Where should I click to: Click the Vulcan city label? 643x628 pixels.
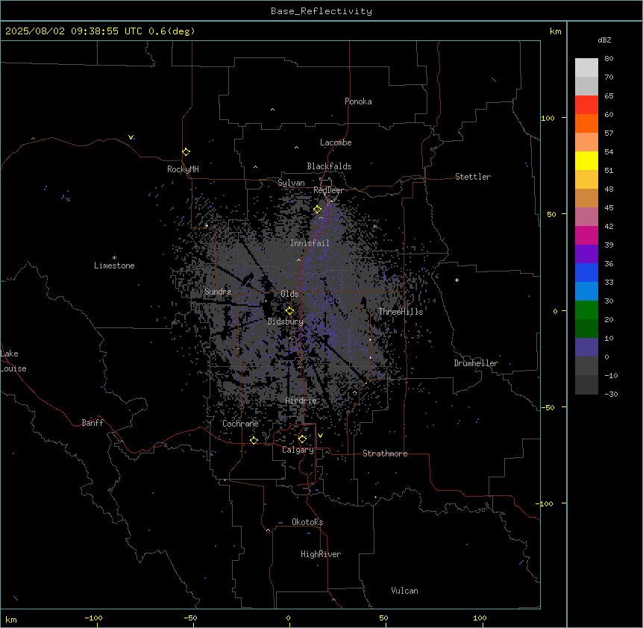(404, 591)
